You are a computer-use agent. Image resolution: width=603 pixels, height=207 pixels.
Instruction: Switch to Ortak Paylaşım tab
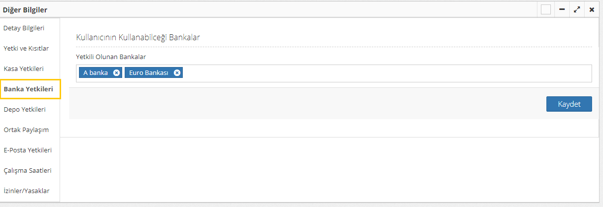(x=26, y=130)
